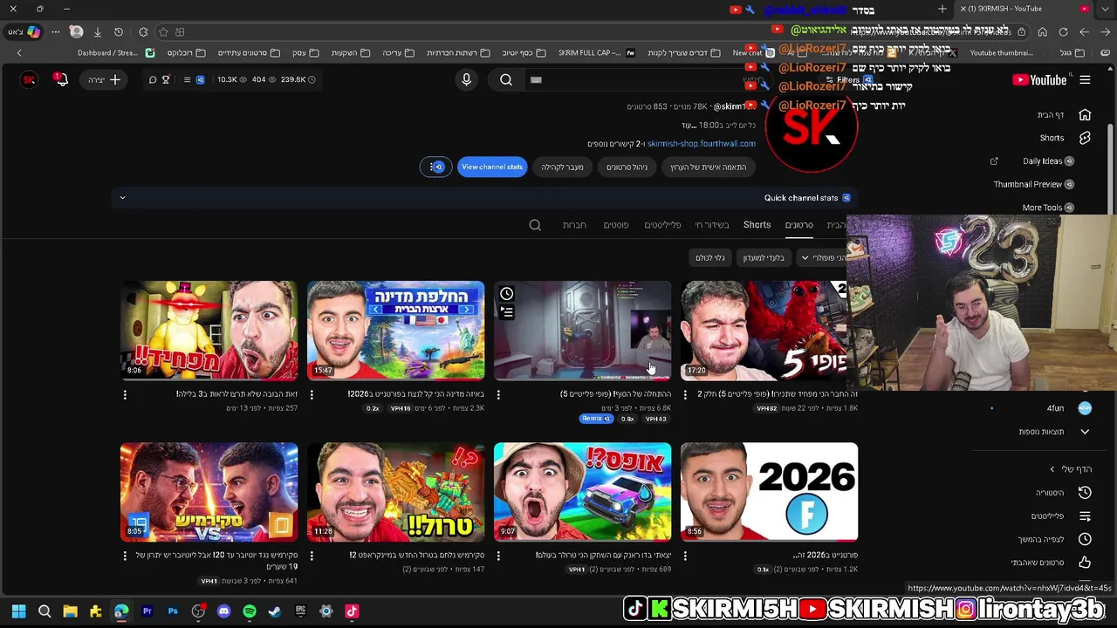This screenshot has height=628, width=1117.
Task: Click the browser reload button
Action: tap(1063, 32)
